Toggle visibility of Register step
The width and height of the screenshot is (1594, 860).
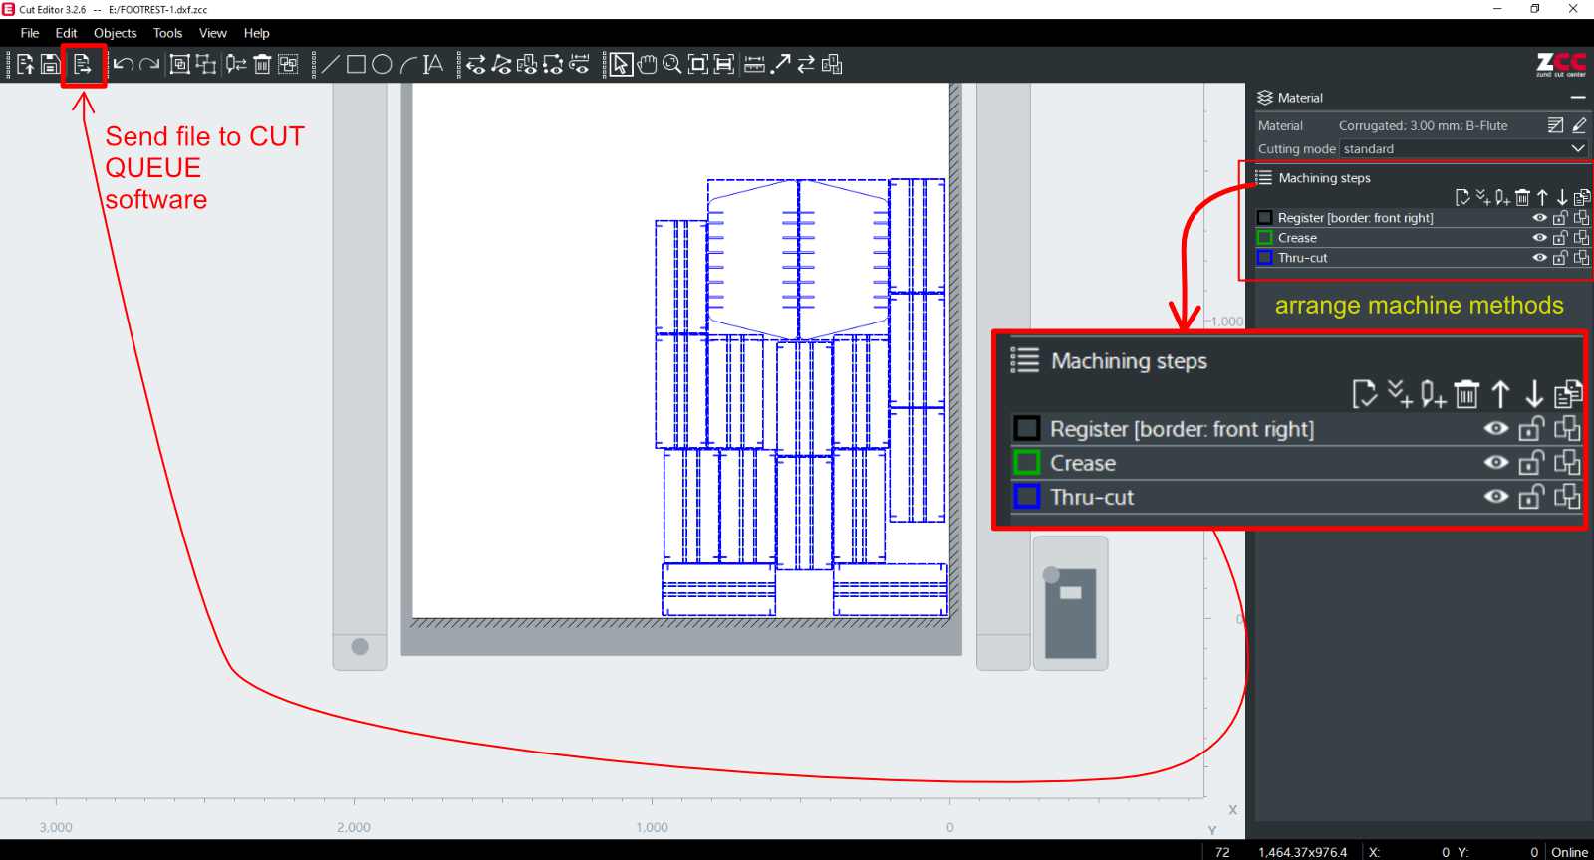coord(1539,218)
